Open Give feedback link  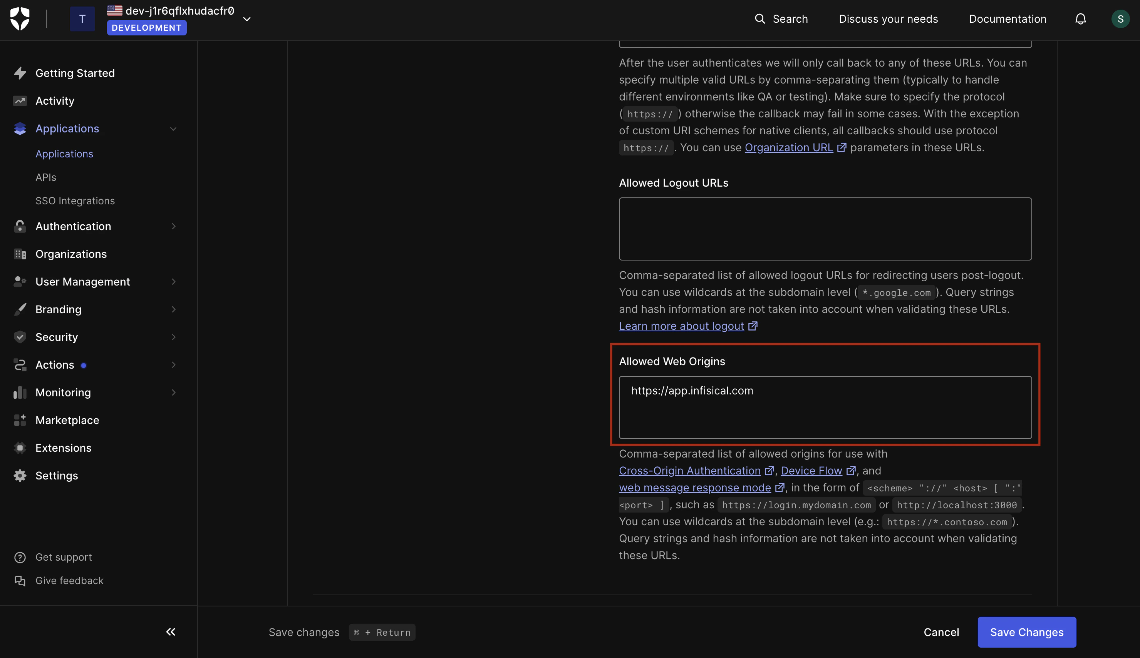click(69, 581)
